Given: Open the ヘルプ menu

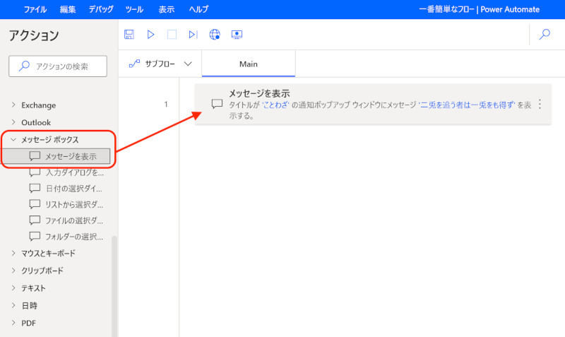Looking at the screenshot, I should pos(198,9).
